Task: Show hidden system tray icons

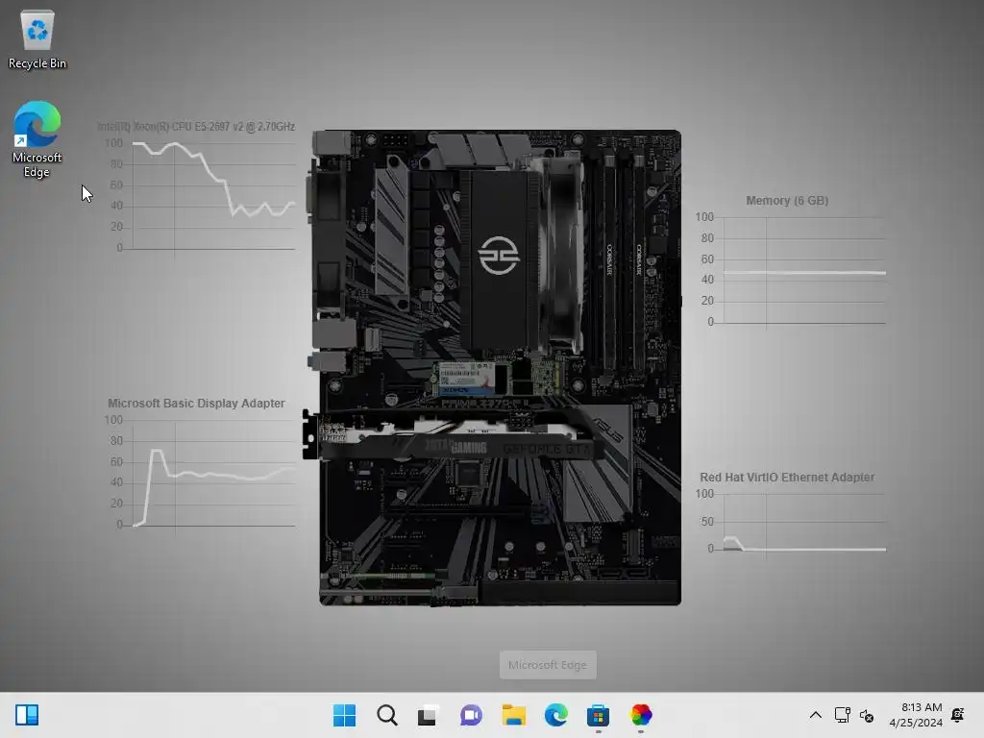Action: click(x=815, y=715)
